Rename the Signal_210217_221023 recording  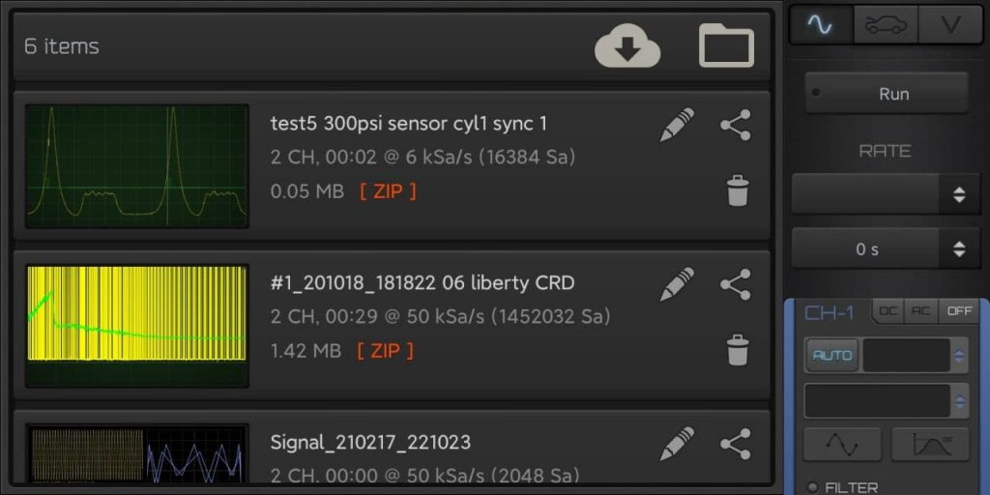click(x=677, y=444)
